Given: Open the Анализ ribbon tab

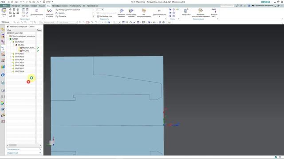Looking at the screenshot, I should coord(42,6).
